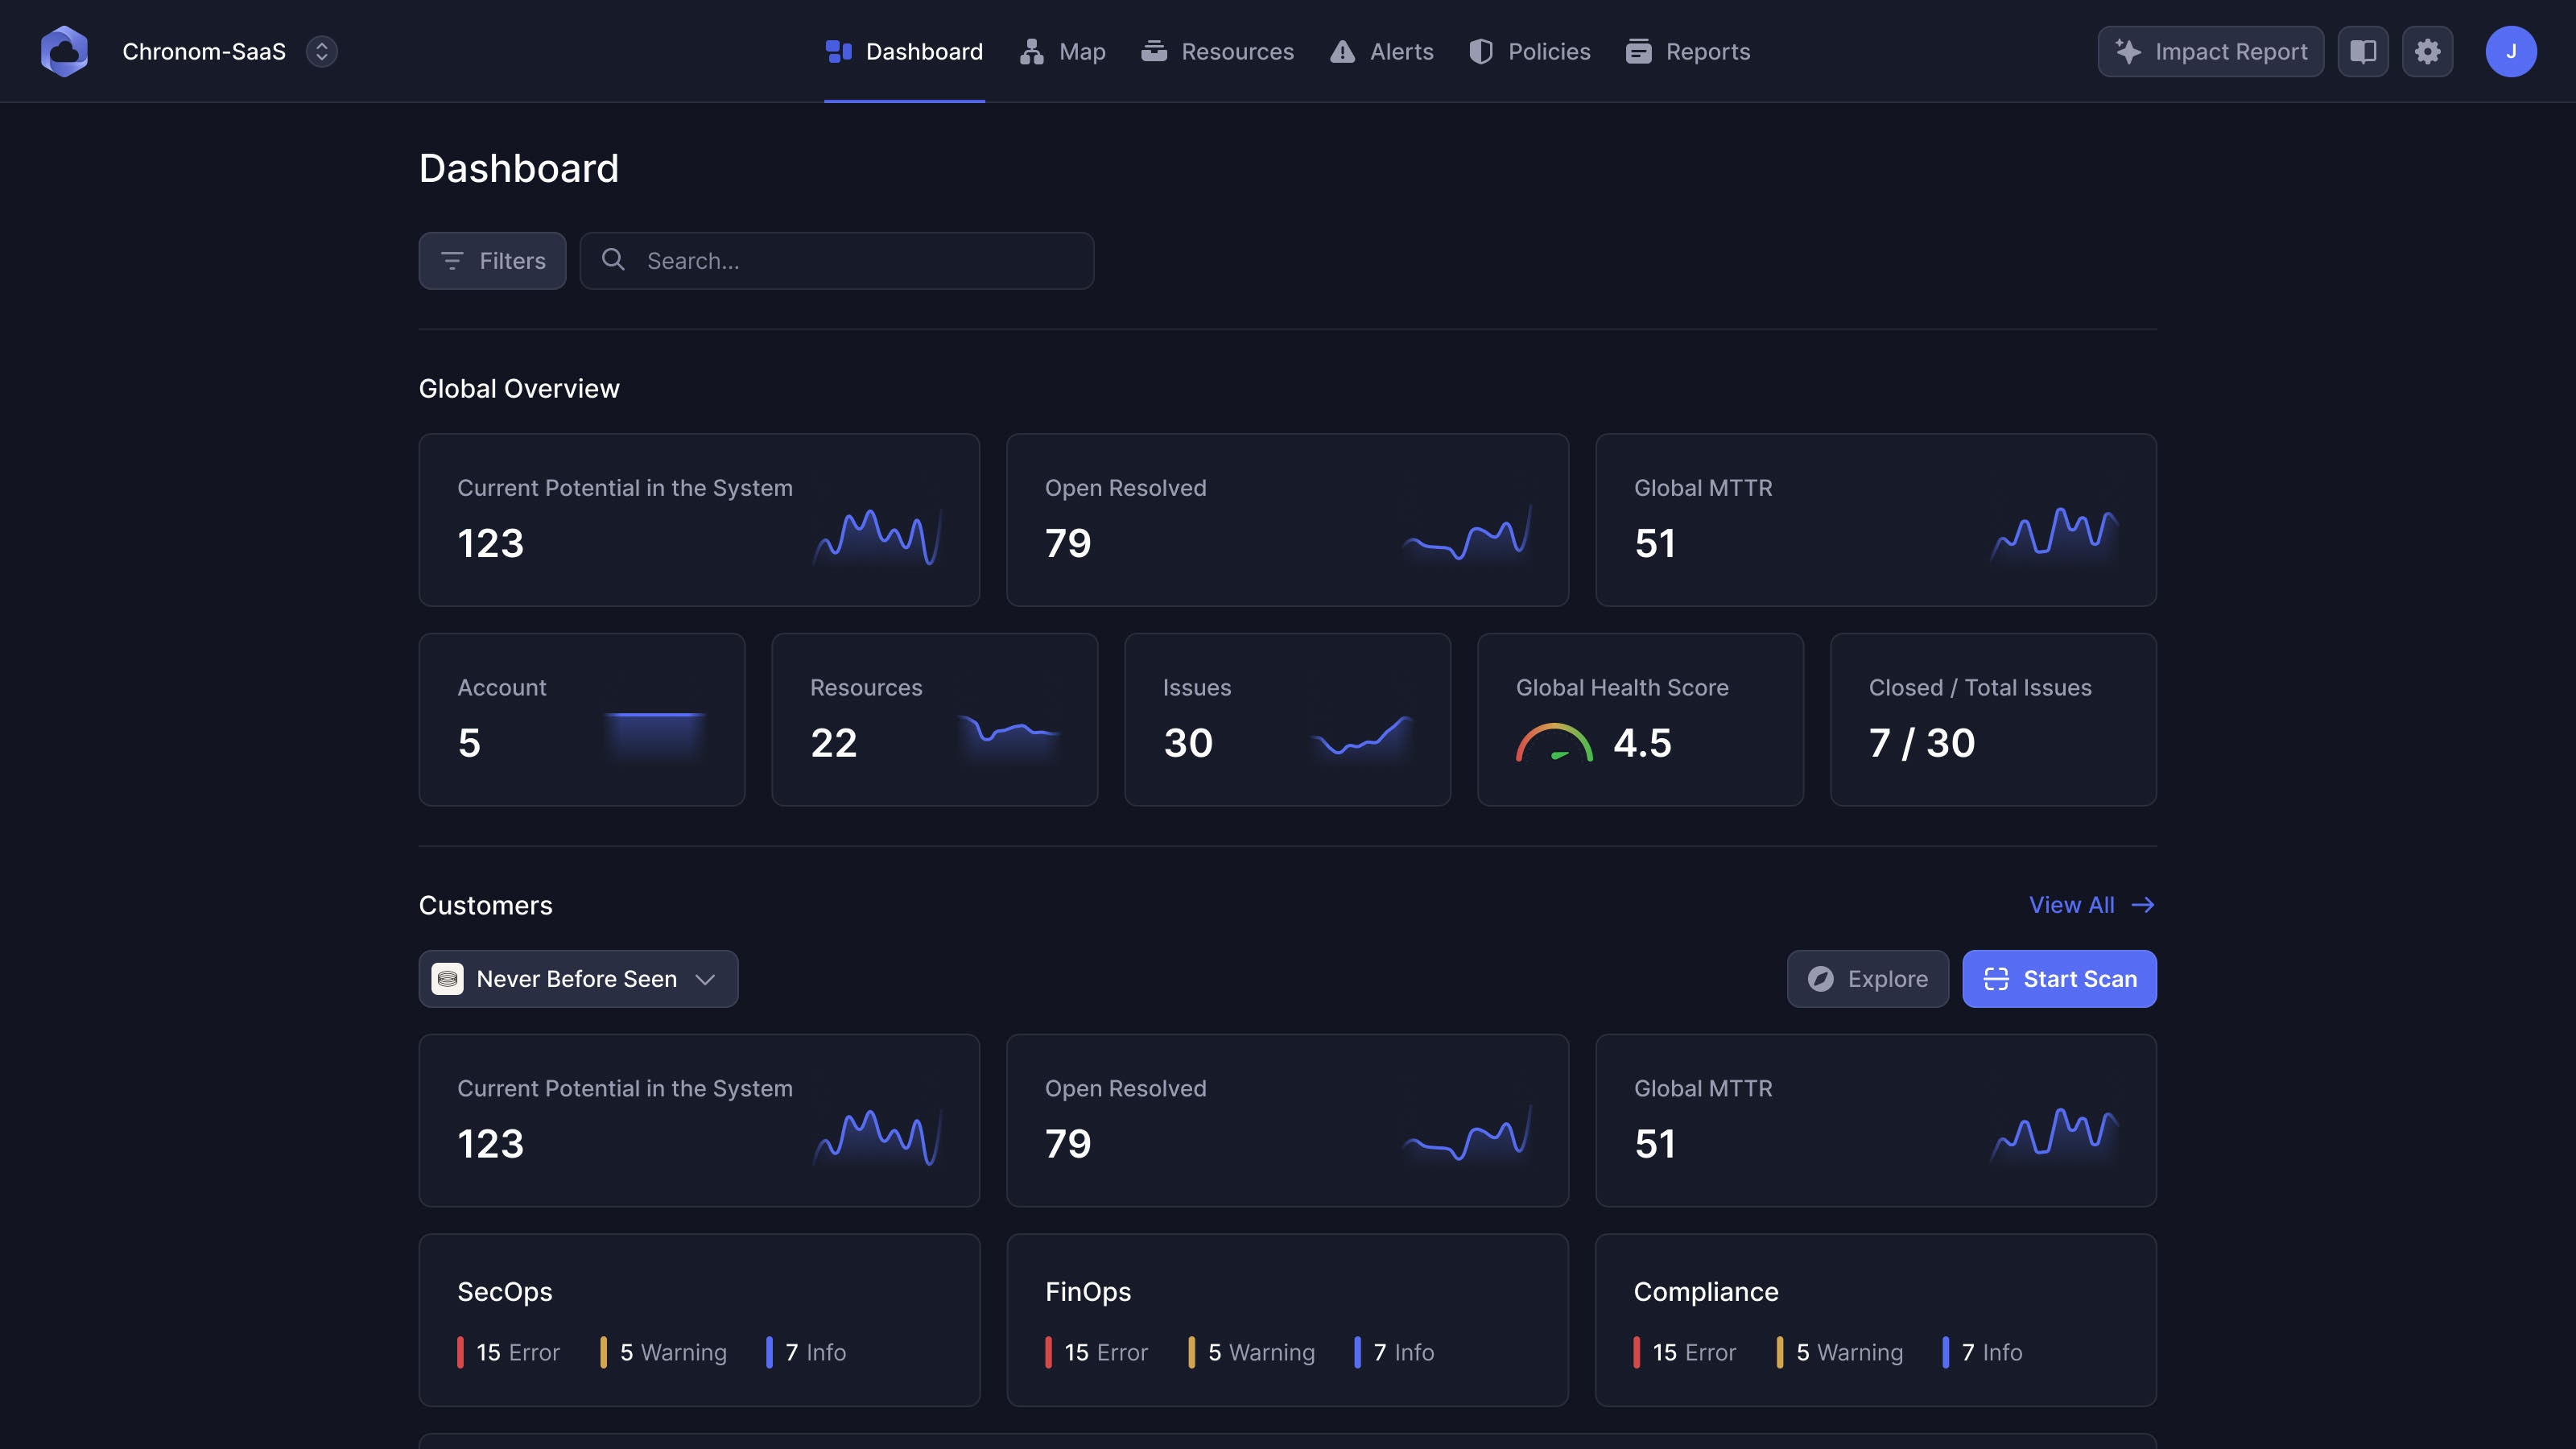This screenshot has width=2576, height=1449.
Task: Click the user avatar J
Action: point(2510,51)
